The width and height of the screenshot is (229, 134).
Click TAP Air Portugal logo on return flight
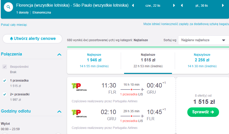pos(79,114)
